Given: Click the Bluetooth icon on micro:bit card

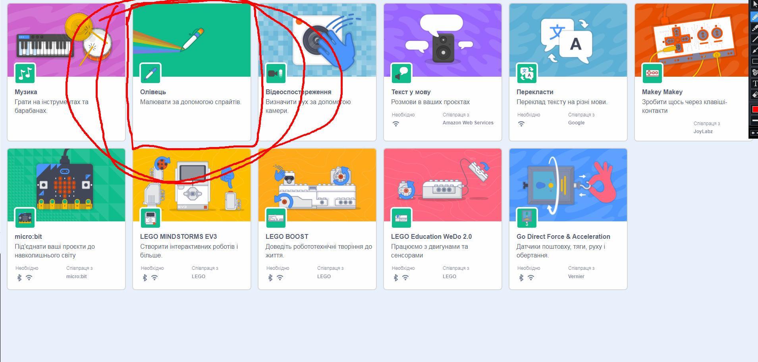Looking at the screenshot, I should (19, 278).
